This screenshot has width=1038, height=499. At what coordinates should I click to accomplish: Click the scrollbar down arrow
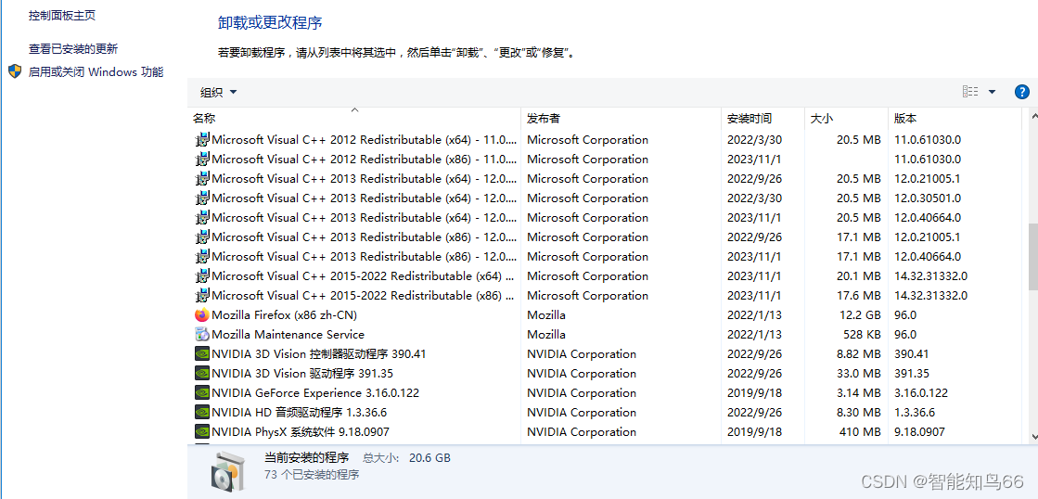1032,436
